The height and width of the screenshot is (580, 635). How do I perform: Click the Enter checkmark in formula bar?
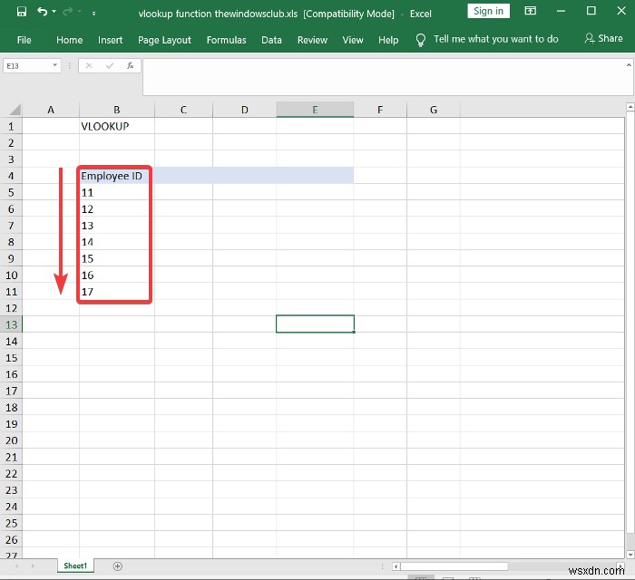(x=110, y=65)
